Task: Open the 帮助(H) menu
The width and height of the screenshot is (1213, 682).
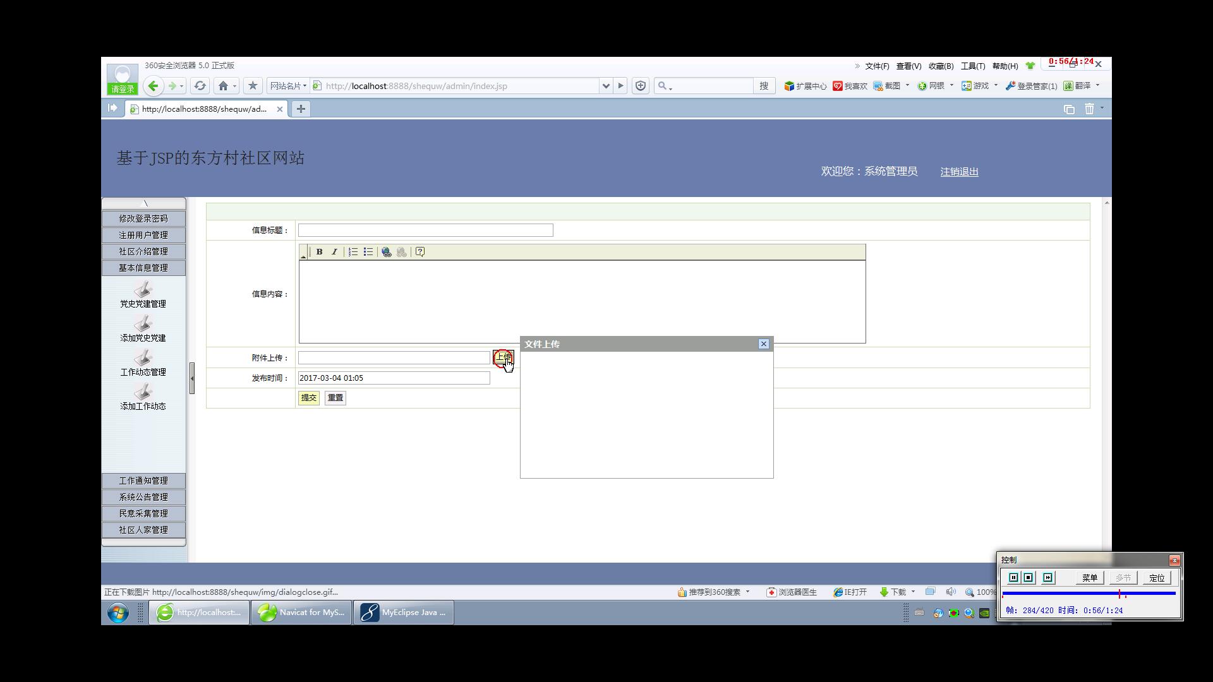Action: pos(1005,66)
